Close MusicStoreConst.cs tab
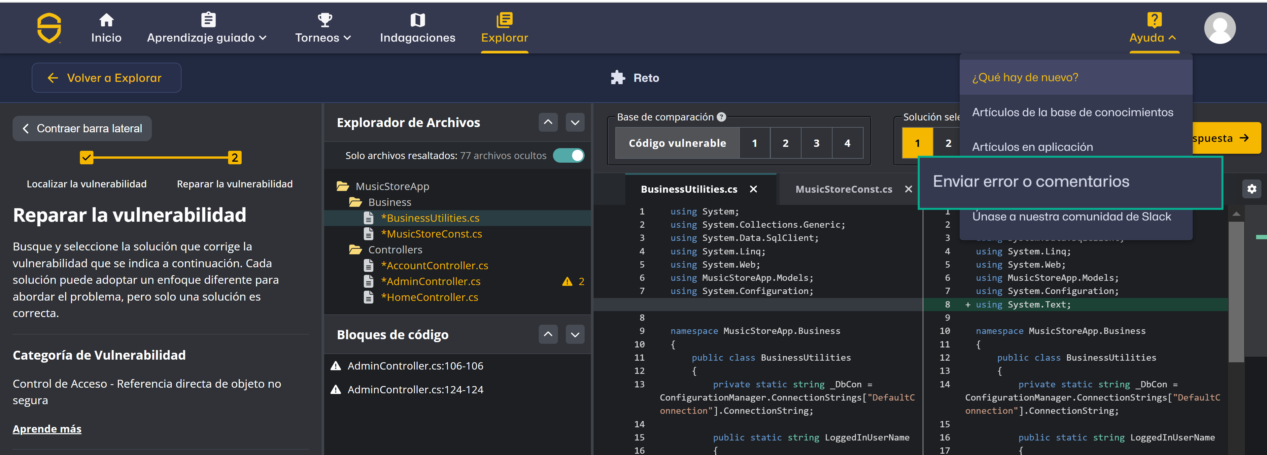The width and height of the screenshot is (1267, 455). (x=908, y=189)
